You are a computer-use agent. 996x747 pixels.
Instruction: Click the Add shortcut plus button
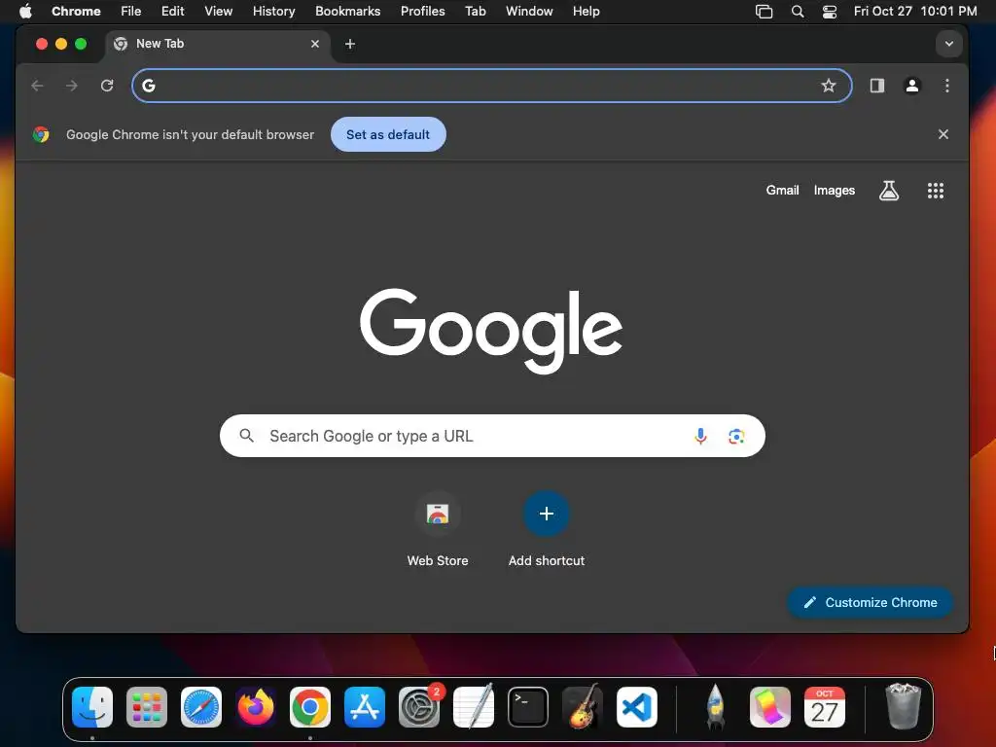[547, 514]
